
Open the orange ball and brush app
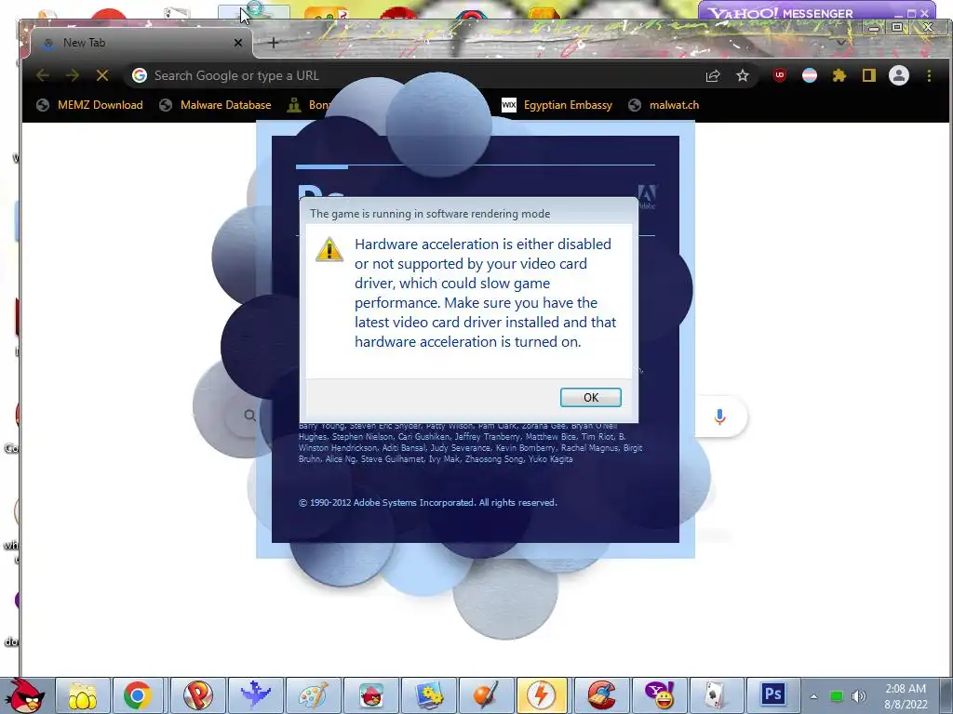pos(486,695)
